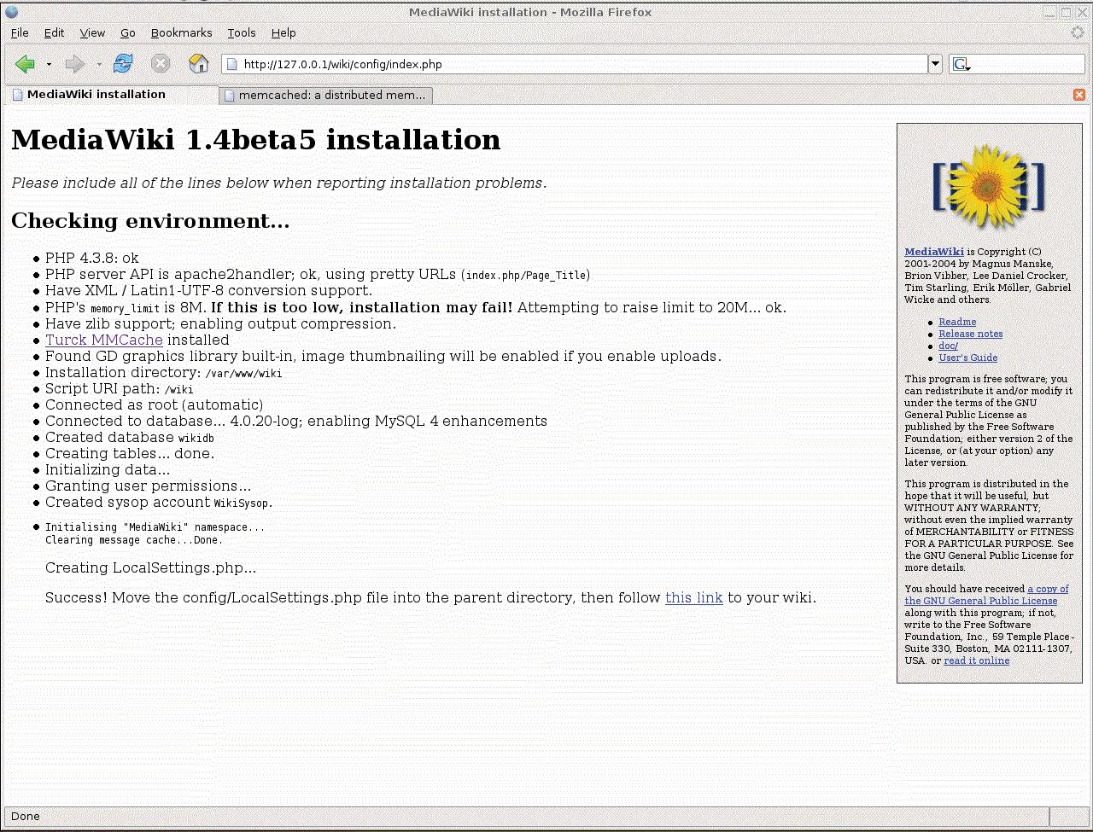Open the Edit menu

point(55,32)
